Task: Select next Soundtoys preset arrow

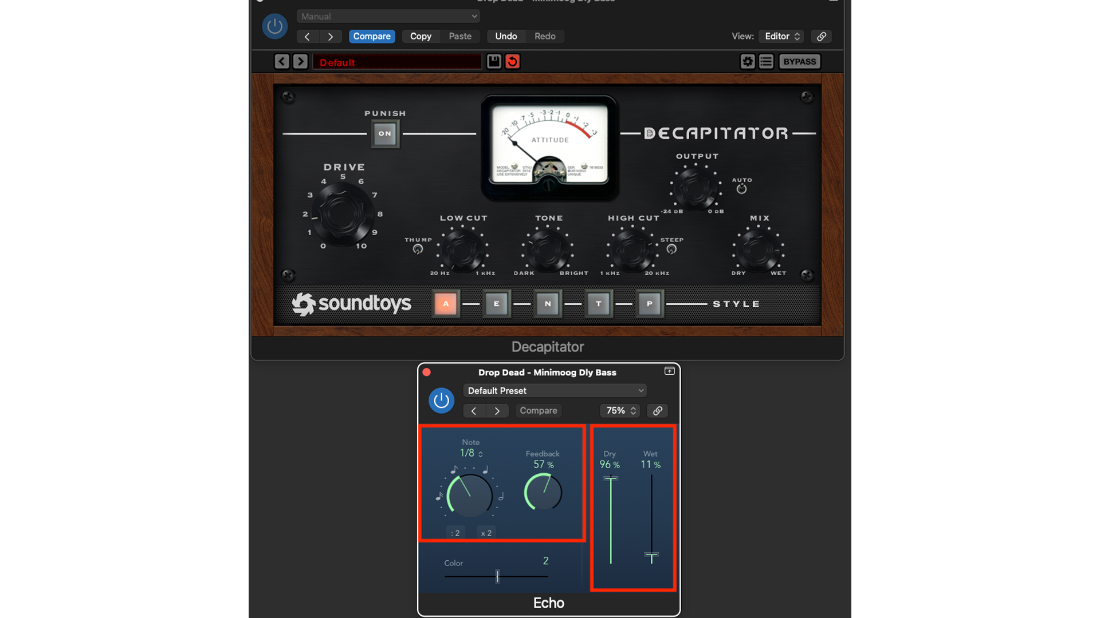Action: 300,61
